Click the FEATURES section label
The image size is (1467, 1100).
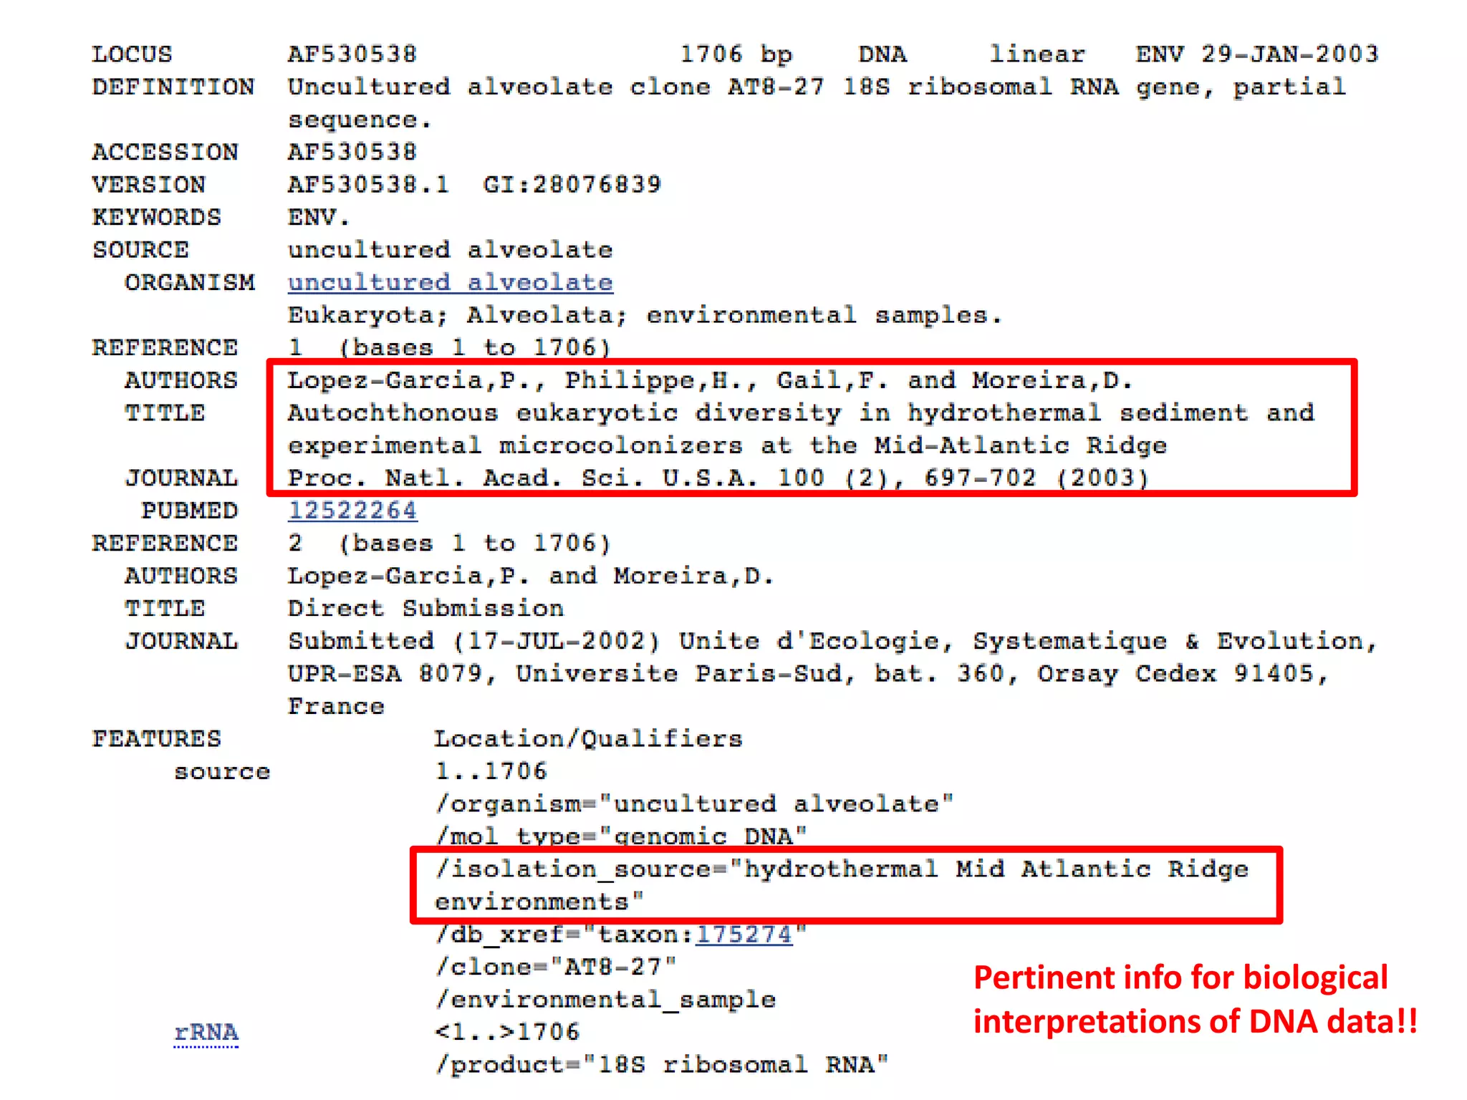click(156, 739)
